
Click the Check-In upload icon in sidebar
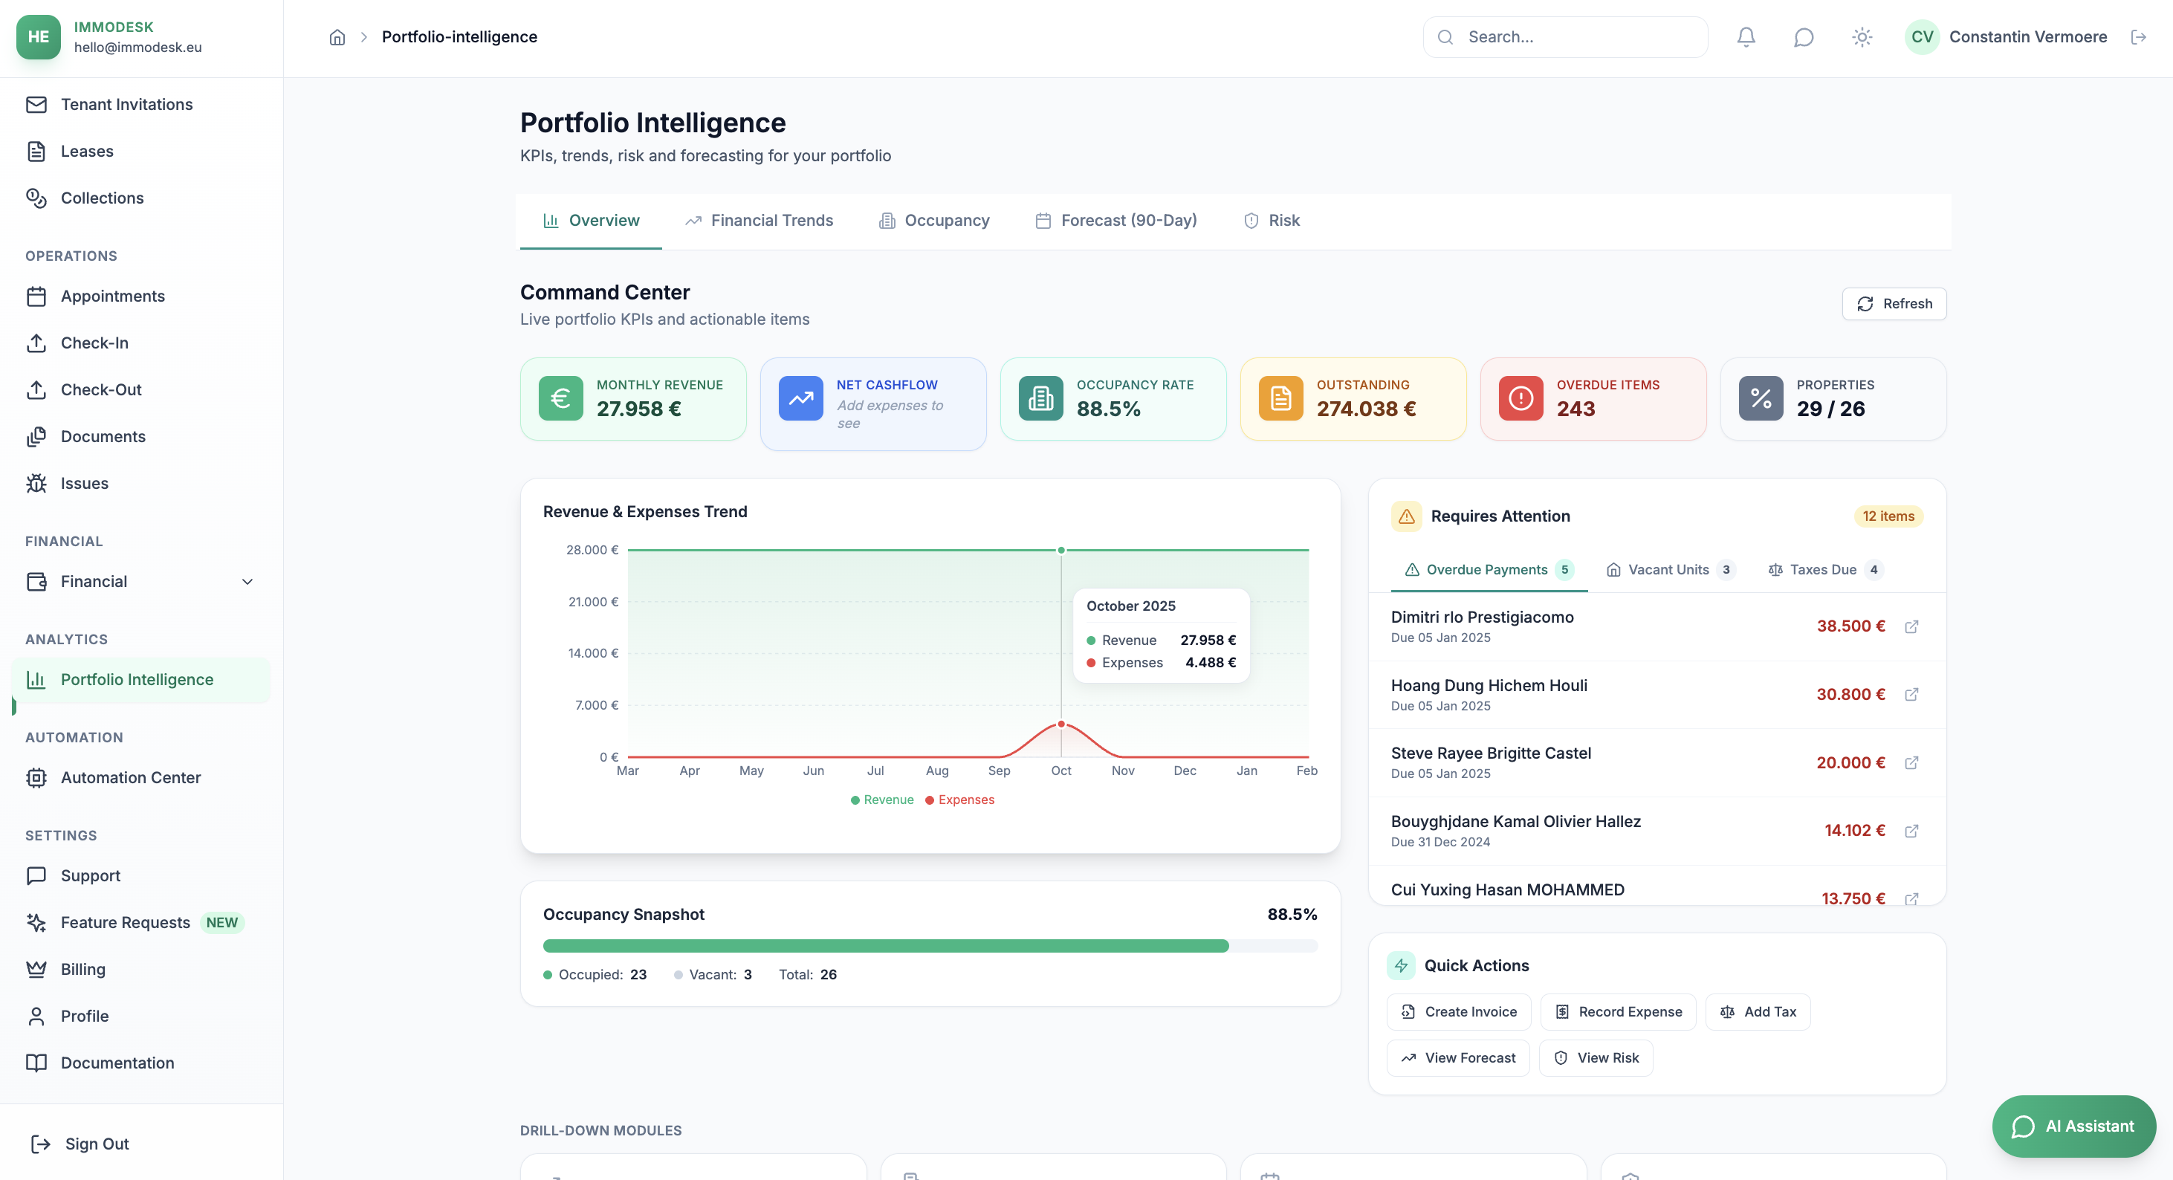coord(37,343)
